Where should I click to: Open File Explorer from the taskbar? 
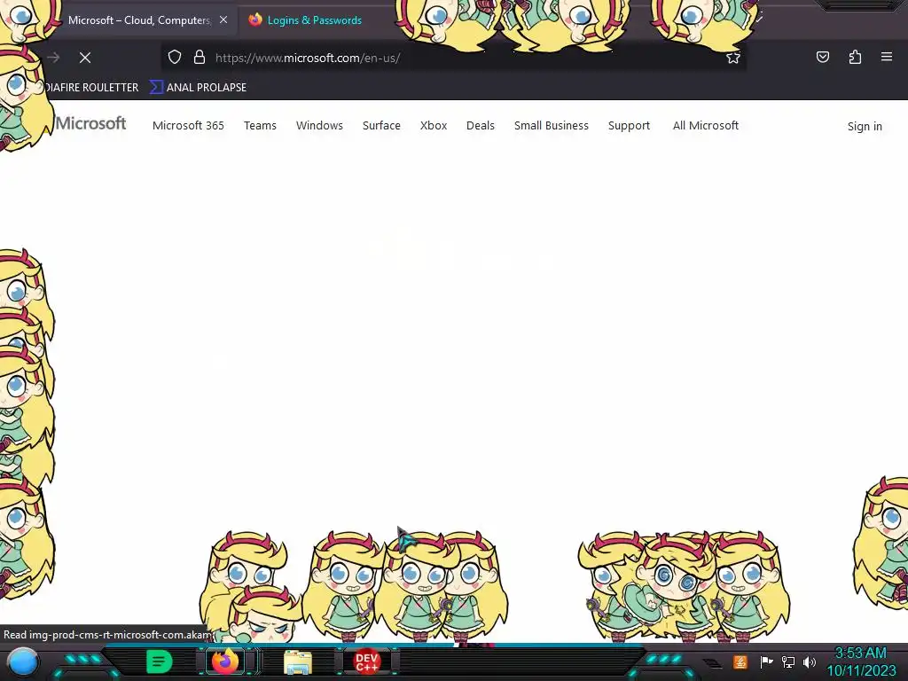click(298, 661)
